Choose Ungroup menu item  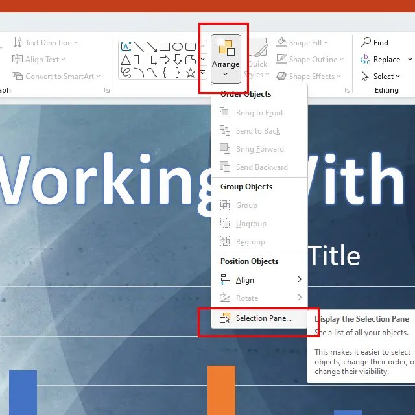(x=259, y=224)
